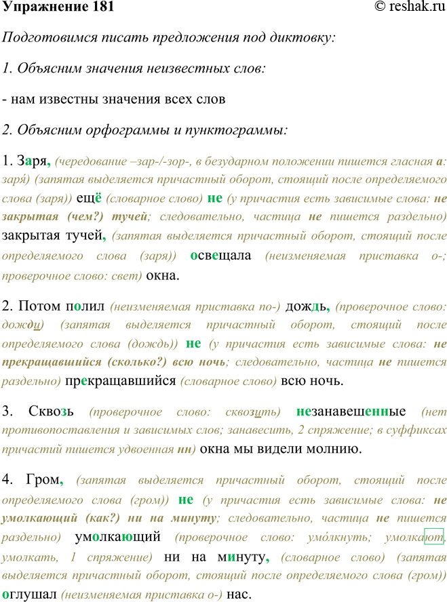Click the word "Сквозь" in sentence 3
447x602 pixels.
click(x=51, y=412)
